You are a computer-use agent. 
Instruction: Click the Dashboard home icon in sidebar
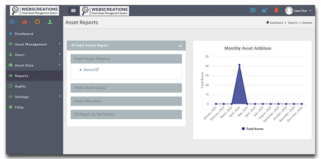coord(11,34)
